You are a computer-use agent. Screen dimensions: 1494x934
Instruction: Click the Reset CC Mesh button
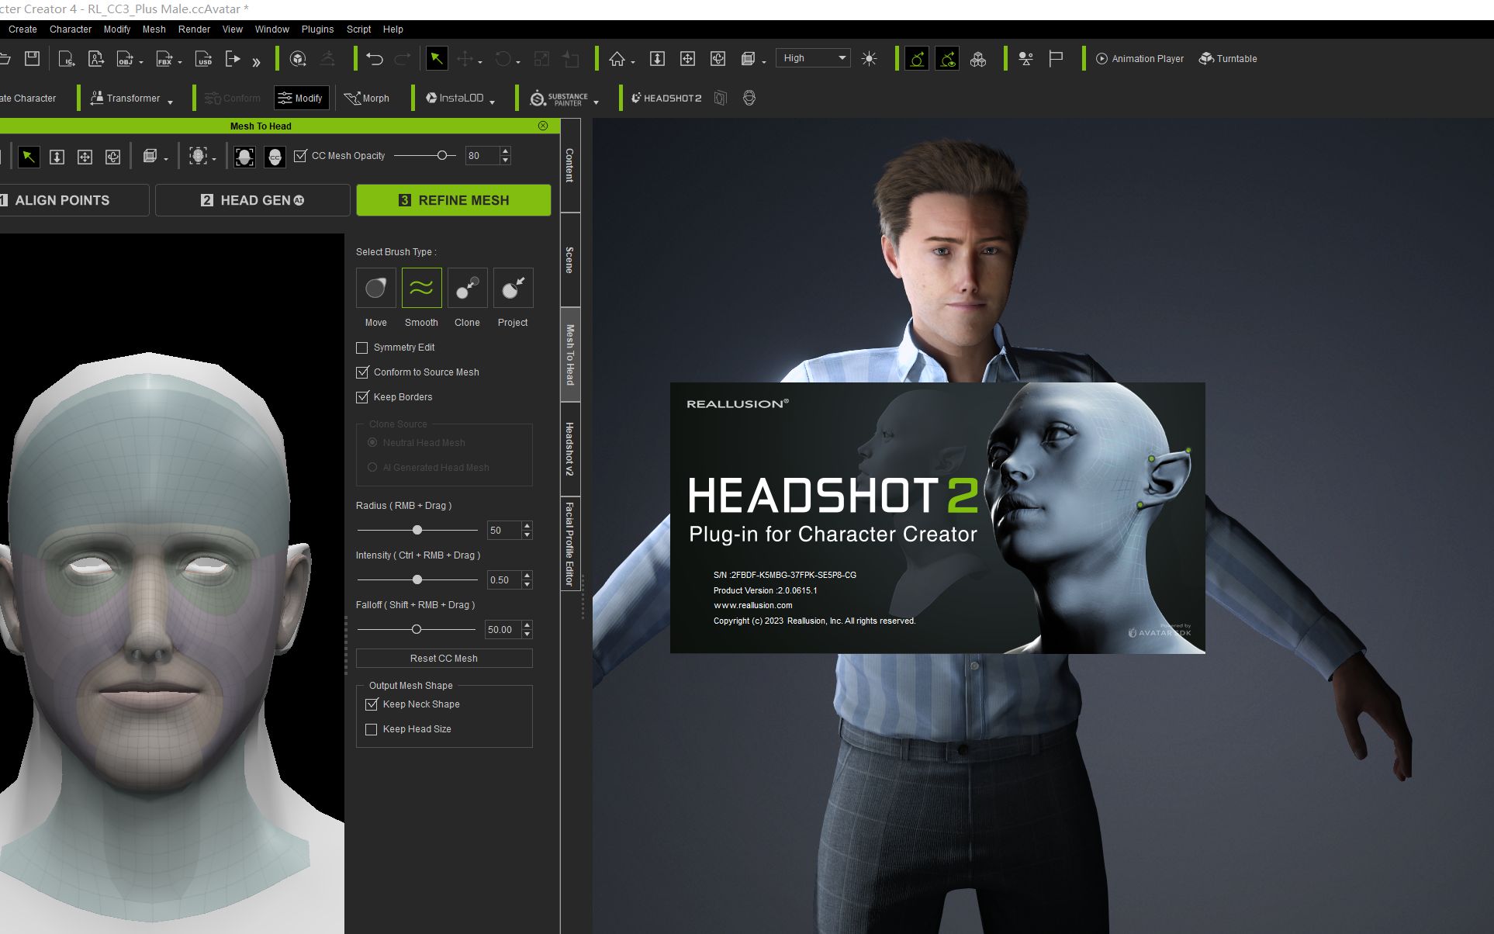pos(444,658)
